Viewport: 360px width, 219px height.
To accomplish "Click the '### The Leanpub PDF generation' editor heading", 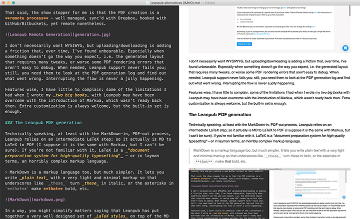I will (x=43, y=123).
